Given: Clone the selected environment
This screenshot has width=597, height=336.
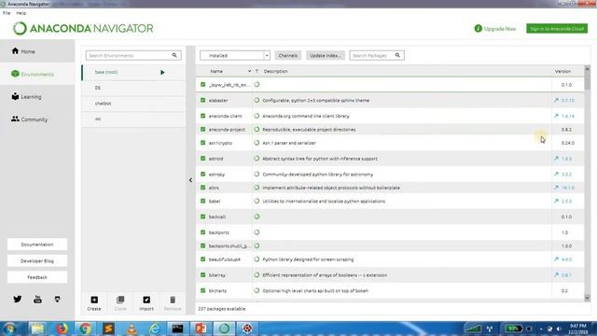Looking at the screenshot, I should tap(120, 303).
